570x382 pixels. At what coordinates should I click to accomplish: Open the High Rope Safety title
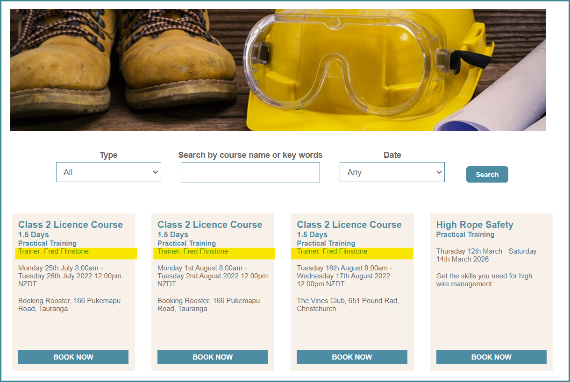475,225
